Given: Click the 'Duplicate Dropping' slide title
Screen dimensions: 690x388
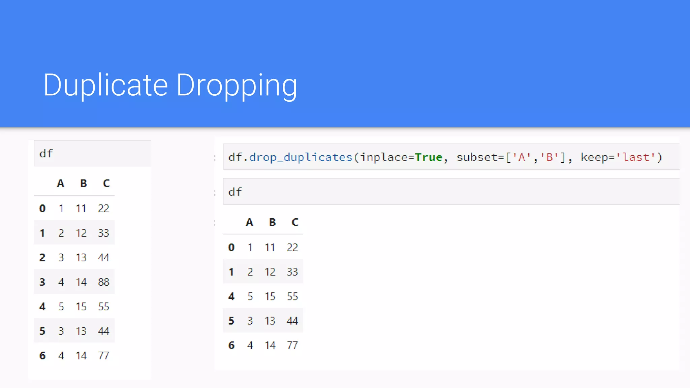Looking at the screenshot, I should (x=170, y=86).
